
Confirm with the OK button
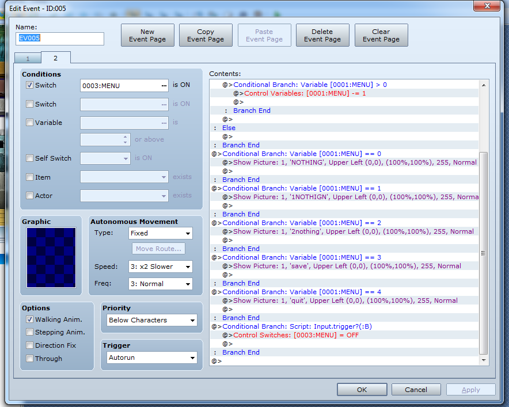[x=362, y=390]
